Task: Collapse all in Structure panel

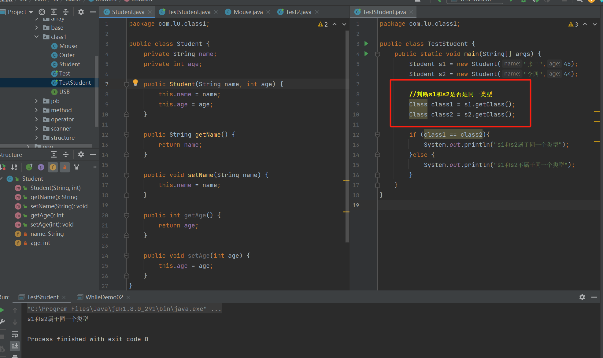Action: coord(66,155)
